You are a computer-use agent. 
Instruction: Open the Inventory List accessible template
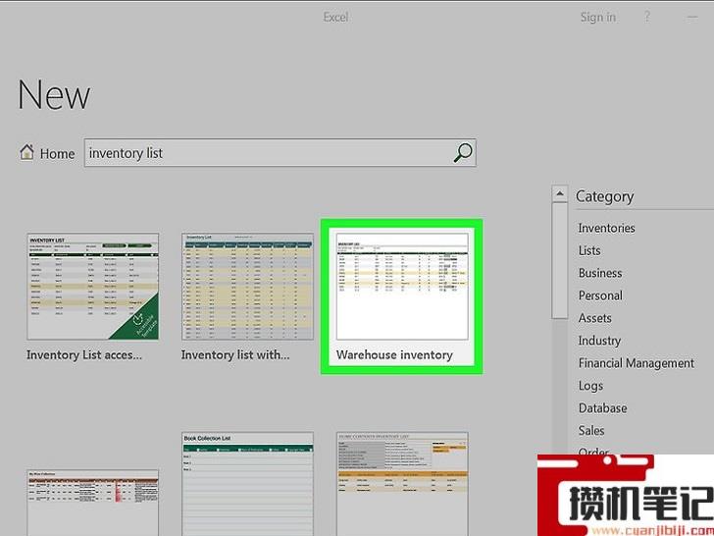coord(93,287)
